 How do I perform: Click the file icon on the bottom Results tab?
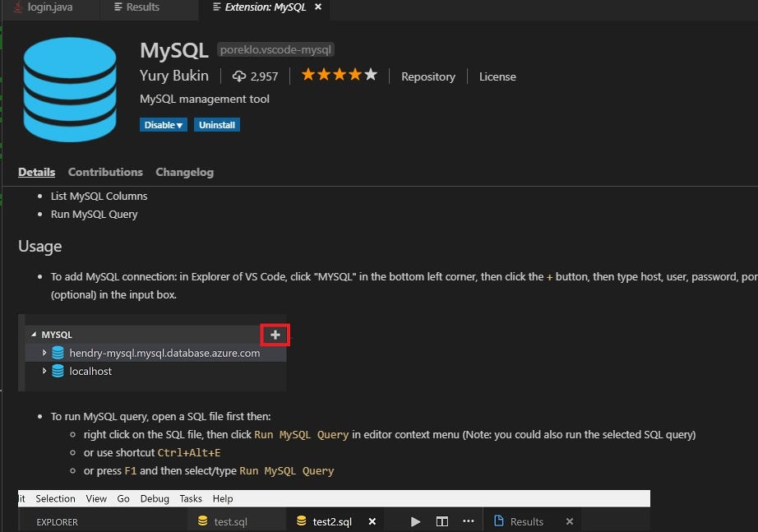(501, 521)
